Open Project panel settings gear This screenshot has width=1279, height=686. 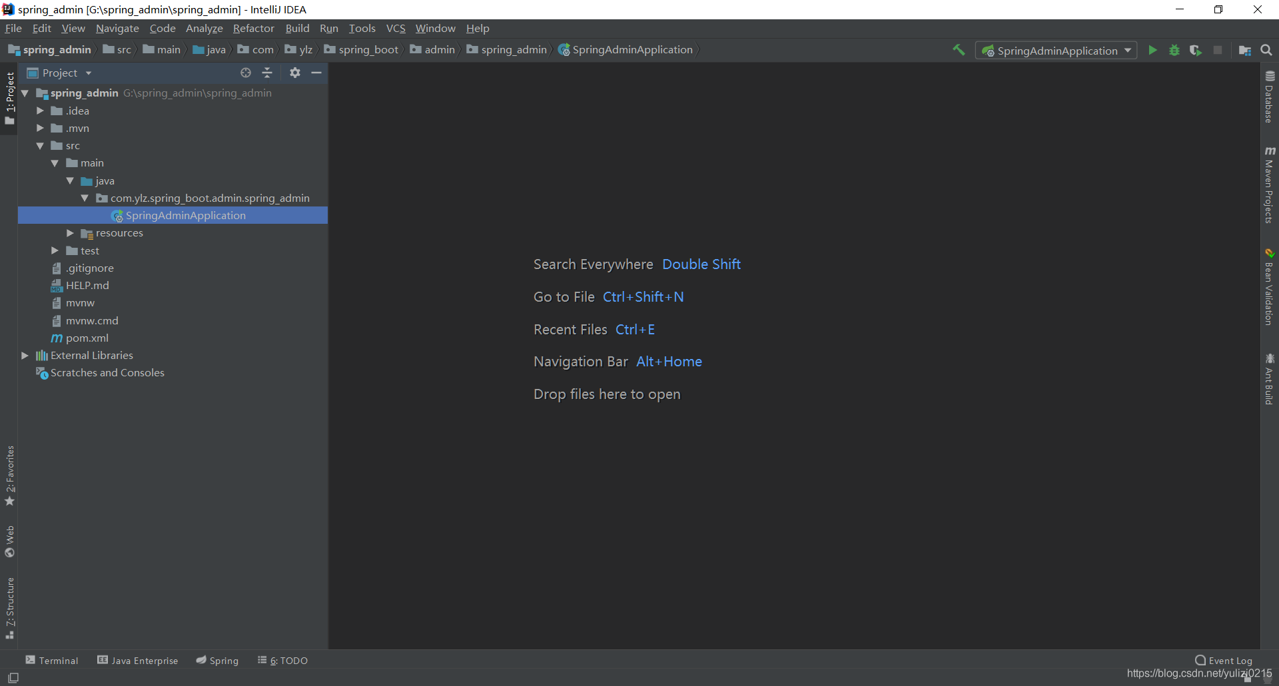pos(295,73)
